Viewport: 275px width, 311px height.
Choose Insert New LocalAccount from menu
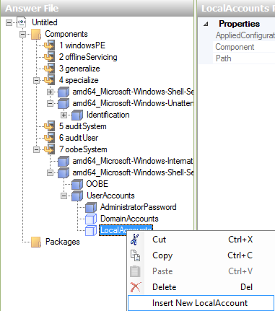(201, 303)
